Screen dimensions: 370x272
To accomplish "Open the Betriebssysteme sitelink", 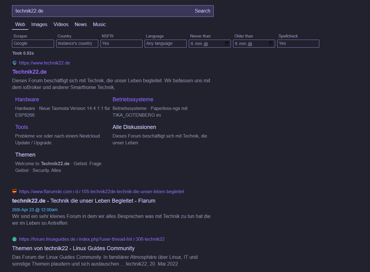I will click(133, 99).
